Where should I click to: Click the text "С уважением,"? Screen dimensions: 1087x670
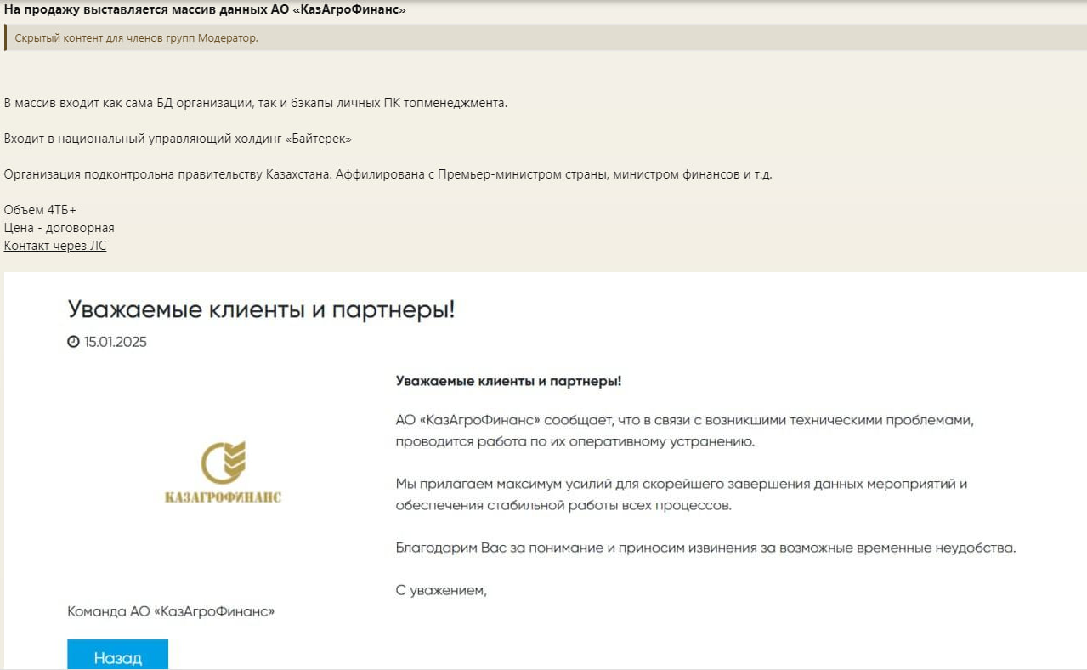coord(441,590)
